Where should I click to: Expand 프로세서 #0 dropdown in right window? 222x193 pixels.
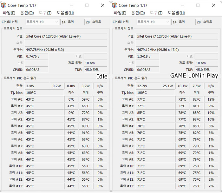(x=153, y=22)
